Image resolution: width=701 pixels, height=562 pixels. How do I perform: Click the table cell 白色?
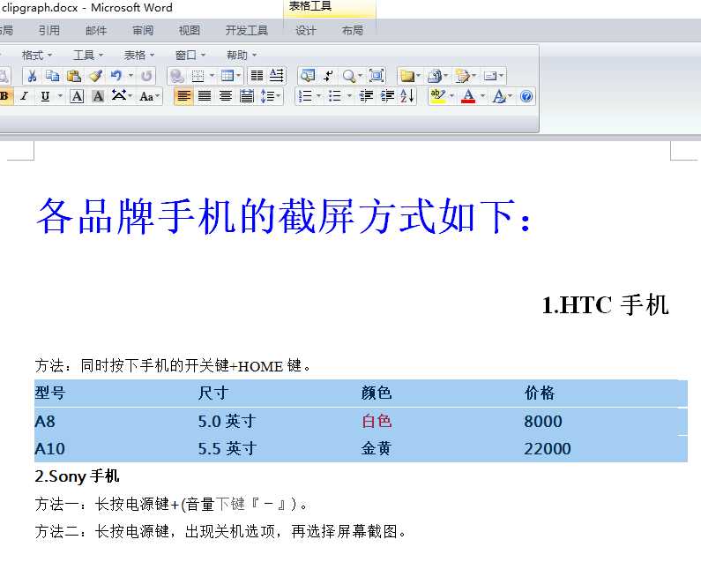click(x=377, y=421)
